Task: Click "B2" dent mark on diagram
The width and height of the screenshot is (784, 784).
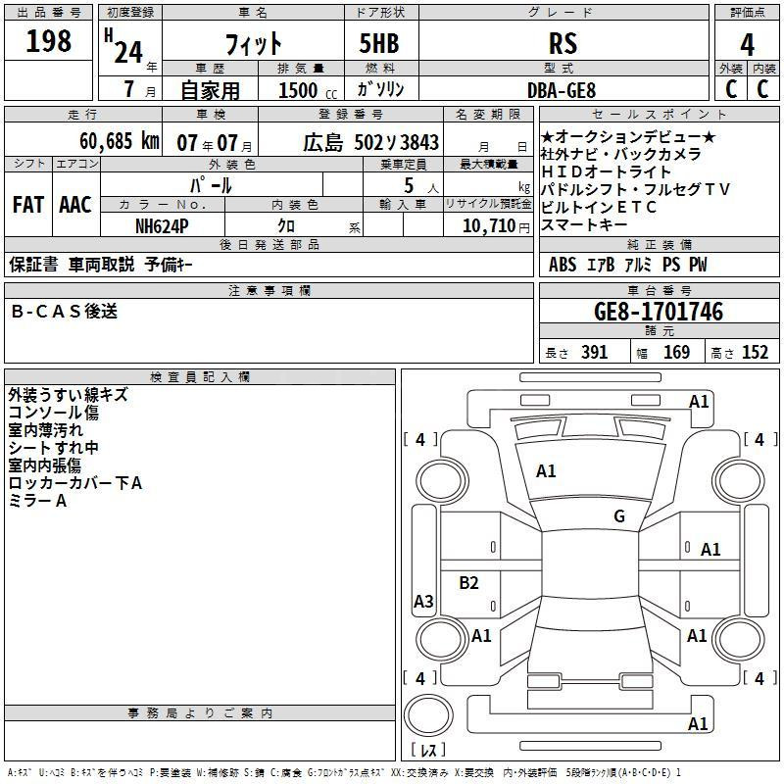Action: pos(468,582)
